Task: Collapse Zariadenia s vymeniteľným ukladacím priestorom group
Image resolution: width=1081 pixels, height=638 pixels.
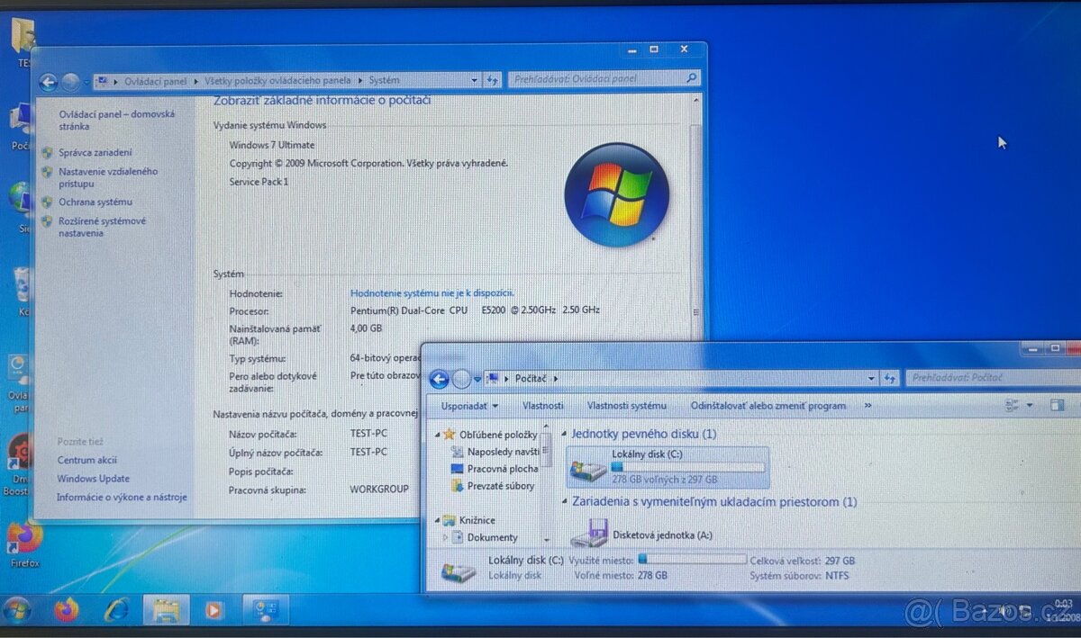Action: 566,502
